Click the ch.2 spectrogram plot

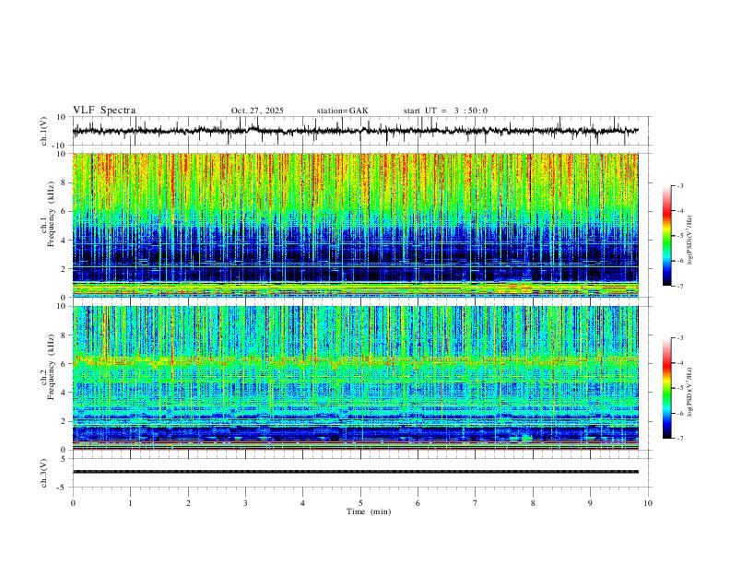tap(355, 378)
